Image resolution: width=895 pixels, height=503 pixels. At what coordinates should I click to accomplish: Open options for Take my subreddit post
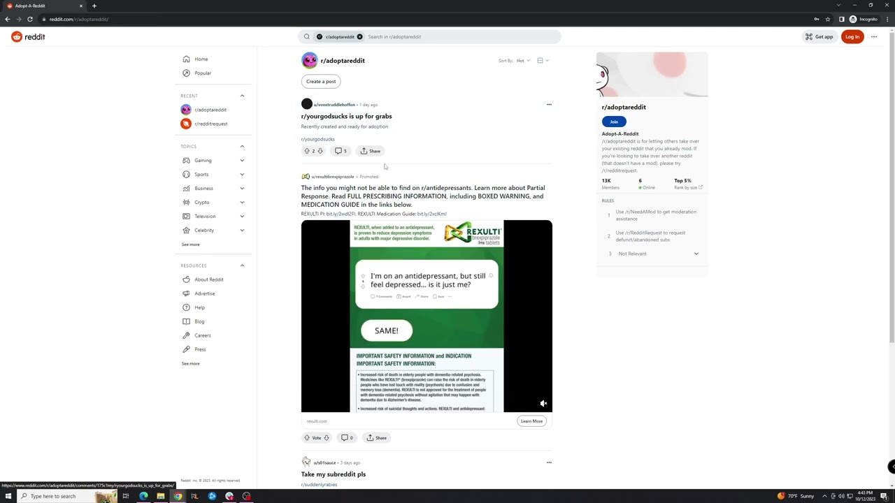[549, 462]
